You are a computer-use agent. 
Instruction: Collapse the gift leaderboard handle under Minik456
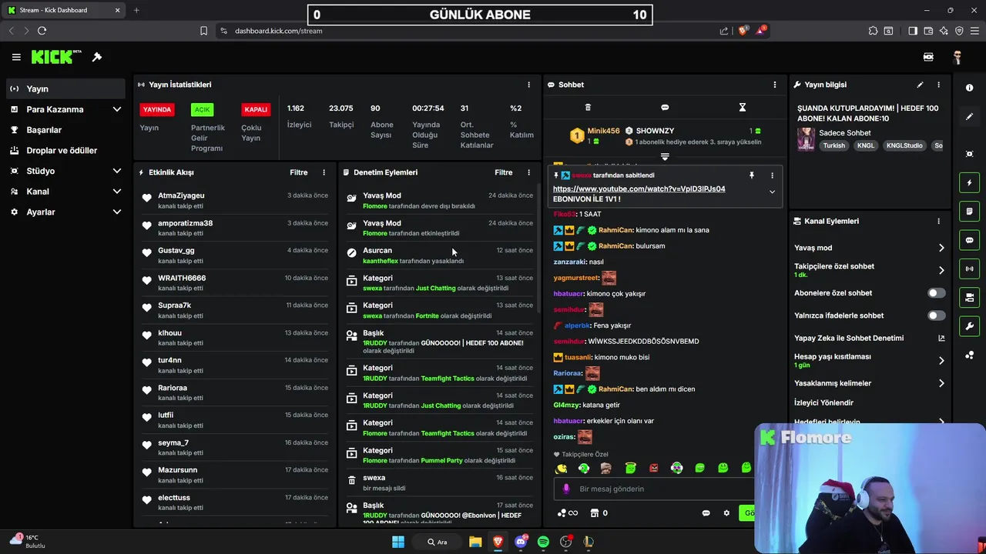point(665,156)
